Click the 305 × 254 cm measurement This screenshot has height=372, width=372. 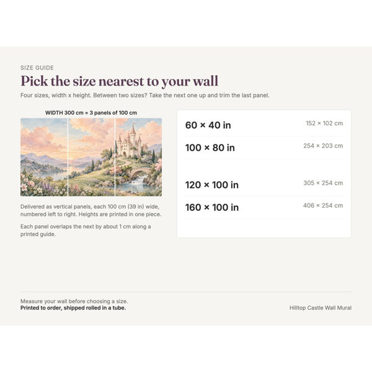point(323,183)
